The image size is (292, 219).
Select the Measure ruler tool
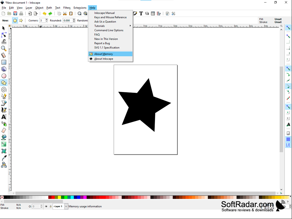tap(4, 55)
